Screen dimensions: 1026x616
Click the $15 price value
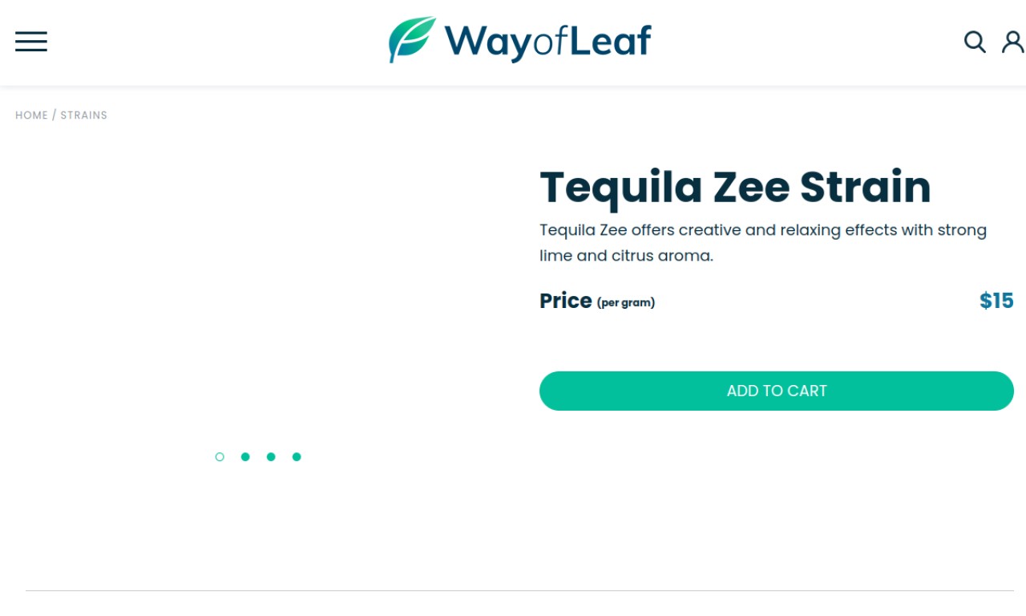996,301
